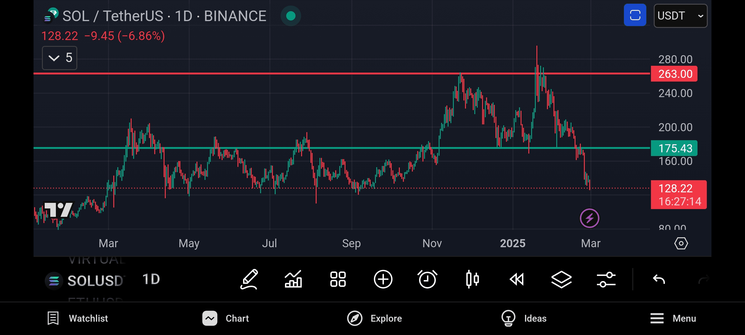Toggle the green market status indicator
This screenshot has width=745, height=335.
[x=291, y=16]
